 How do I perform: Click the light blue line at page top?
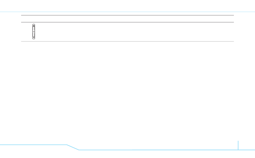tap(127, 12)
